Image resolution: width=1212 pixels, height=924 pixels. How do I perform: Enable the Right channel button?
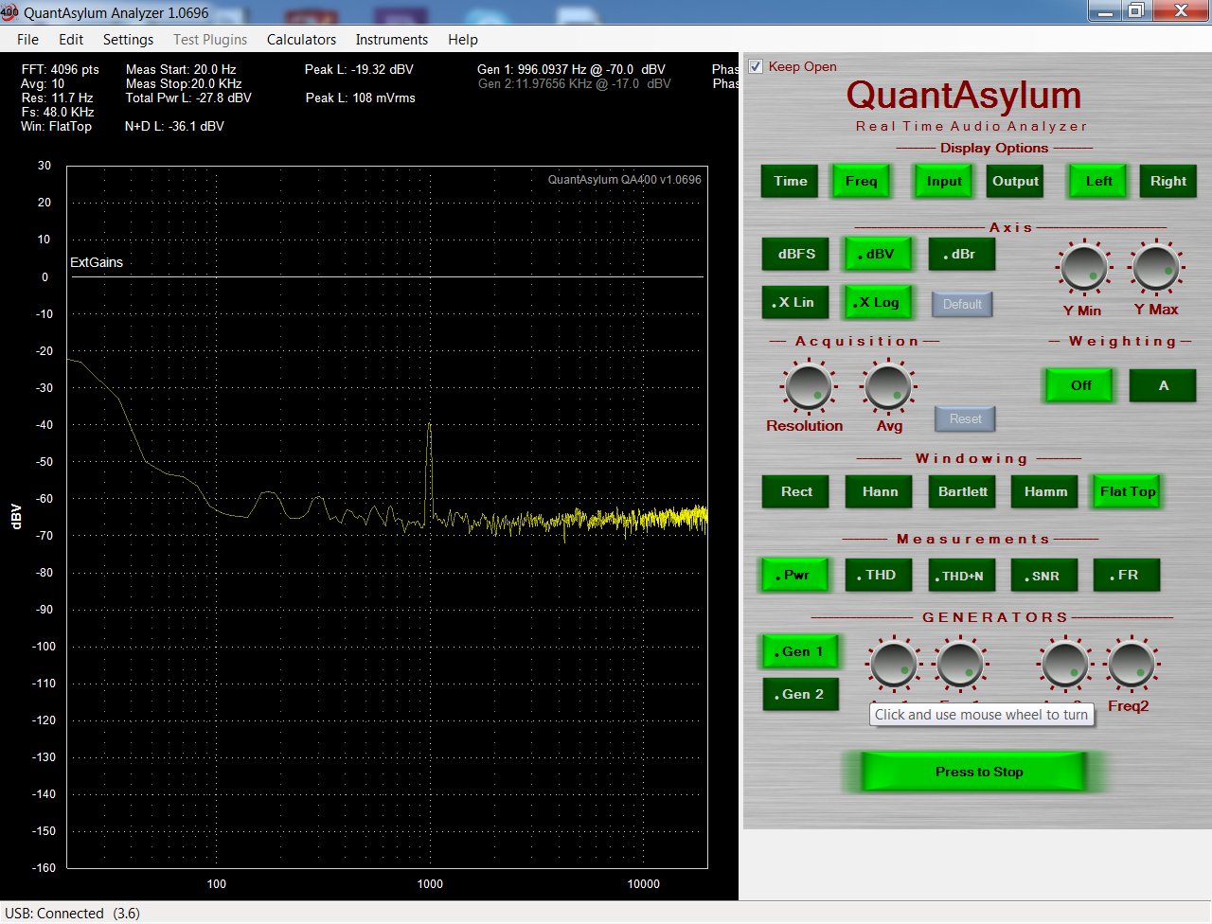tap(1168, 181)
